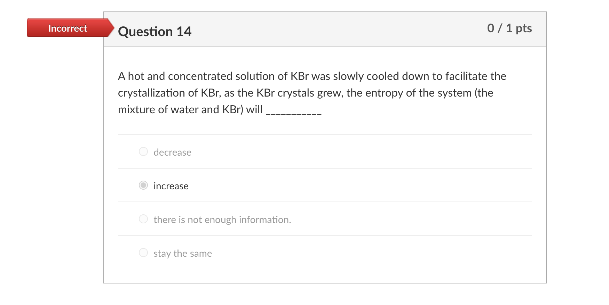Choose the 'there is not enough information' radio
609x305 pixels.
[143, 219]
